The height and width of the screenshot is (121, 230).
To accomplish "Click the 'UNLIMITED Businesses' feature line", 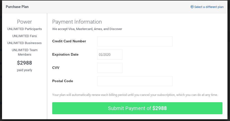I will [25, 43].
